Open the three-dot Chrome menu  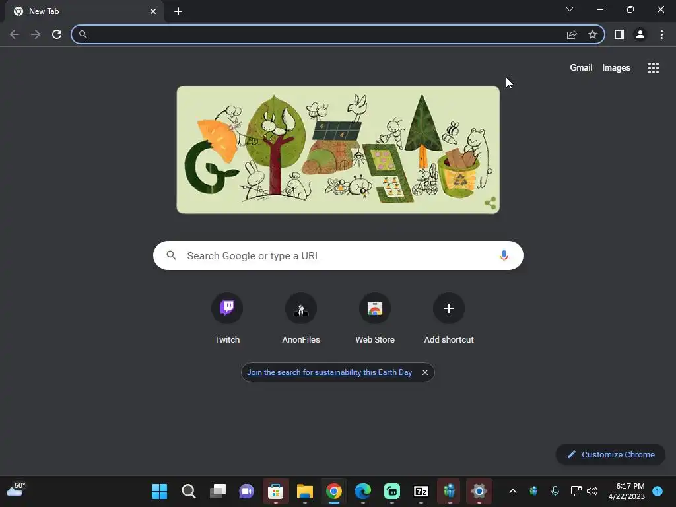(x=661, y=34)
